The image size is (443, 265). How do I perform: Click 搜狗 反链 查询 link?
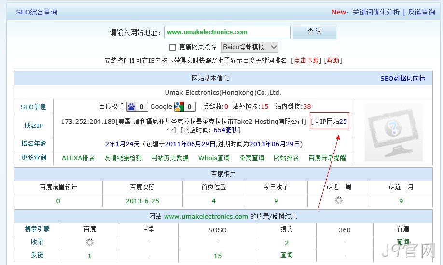click(287, 255)
